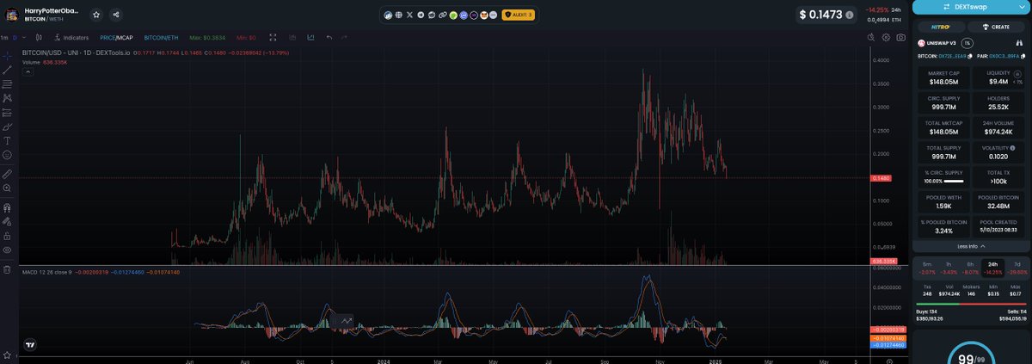Click the favorite star icon beside the token name
The image size is (1032, 364).
96,15
